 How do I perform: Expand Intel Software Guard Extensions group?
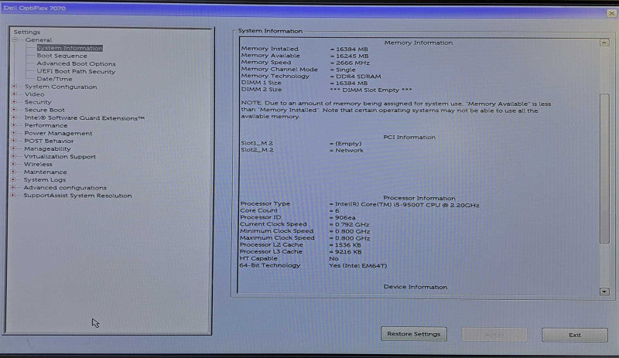click(x=14, y=118)
